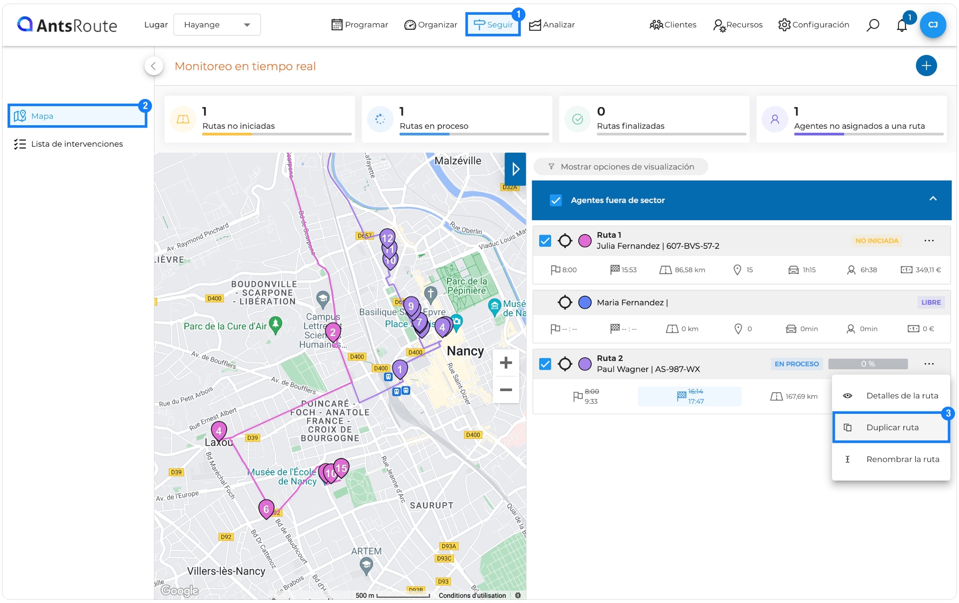This screenshot has width=959, height=603.
Task: Select the Seguir tab
Action: point(493,25)
